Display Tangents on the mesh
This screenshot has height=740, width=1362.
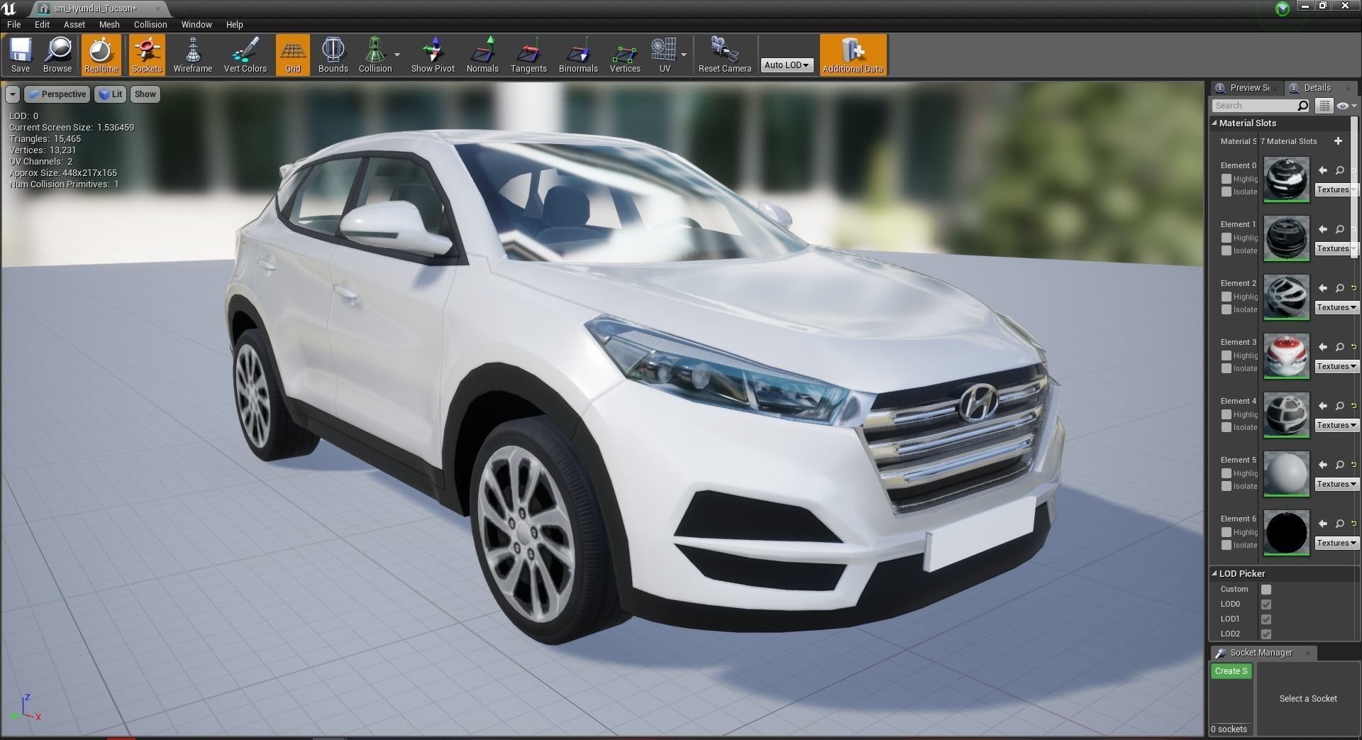click(x=528, y=55)
